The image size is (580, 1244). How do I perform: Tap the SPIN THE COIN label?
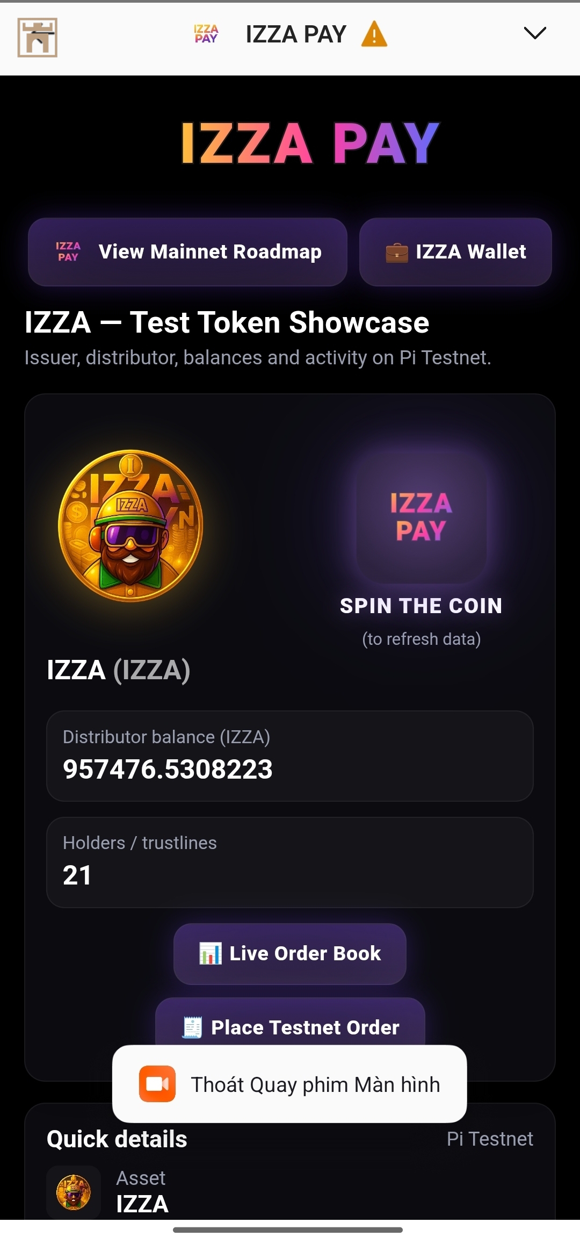422,606
